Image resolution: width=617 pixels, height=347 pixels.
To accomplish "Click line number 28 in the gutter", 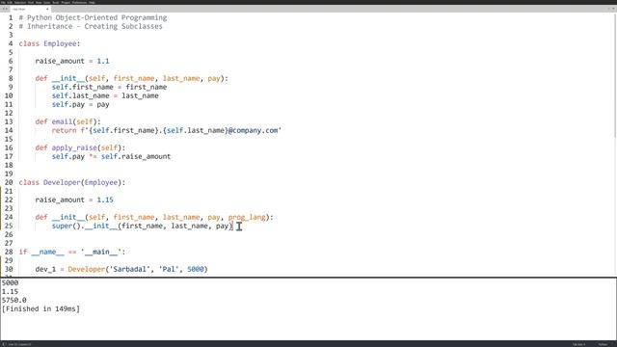I will tap(9, 252).
